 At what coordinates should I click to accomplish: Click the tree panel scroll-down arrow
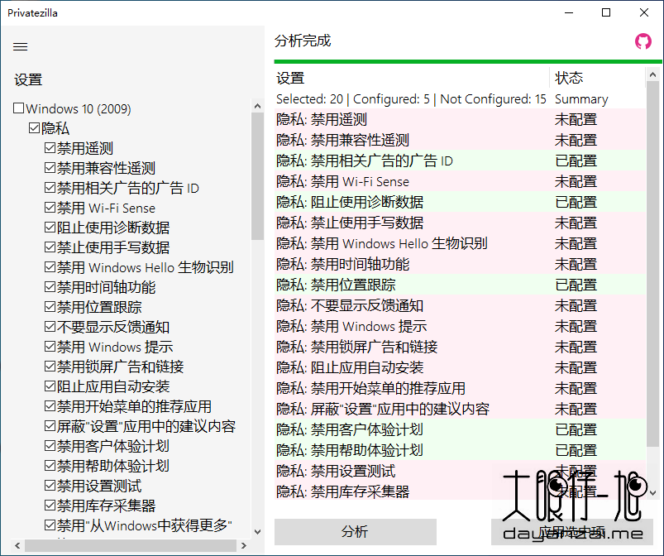pyautogui.click(x=257, y=532)
